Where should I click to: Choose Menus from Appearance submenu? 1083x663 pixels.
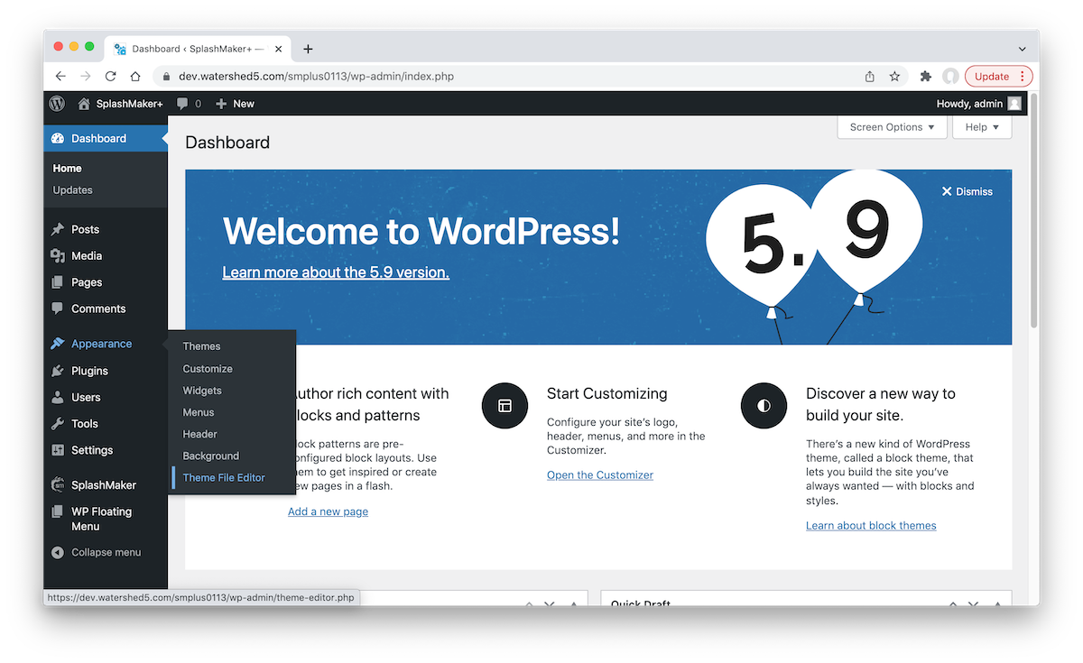tap(199, 412)
